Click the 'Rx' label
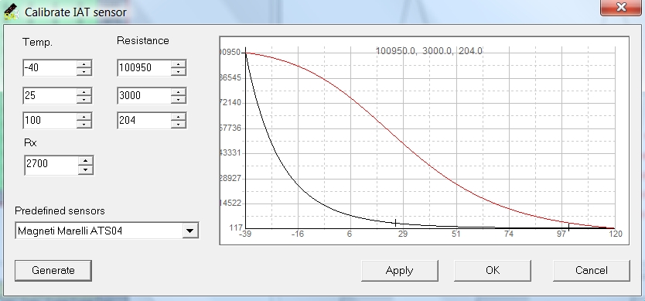Viewport: 645px width, 301px height. point(30,143)
